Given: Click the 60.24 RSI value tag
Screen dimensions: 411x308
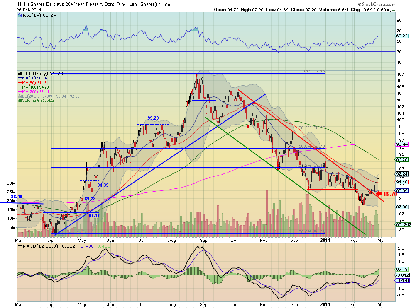Looking at the screenshot, I should [402, 36].
